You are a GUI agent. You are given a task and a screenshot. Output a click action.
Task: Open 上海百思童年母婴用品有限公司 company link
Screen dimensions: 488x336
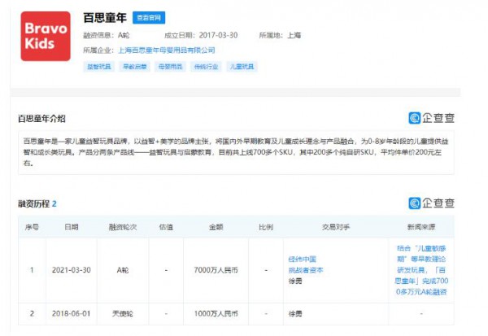coord(167,50)
